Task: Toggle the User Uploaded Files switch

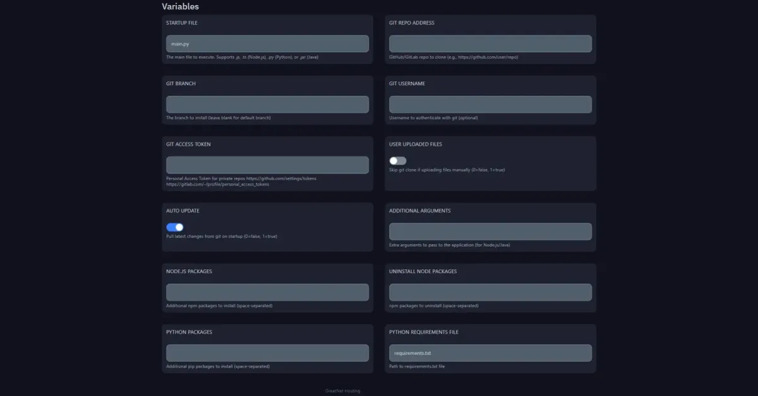Action: tap(398, 161)
